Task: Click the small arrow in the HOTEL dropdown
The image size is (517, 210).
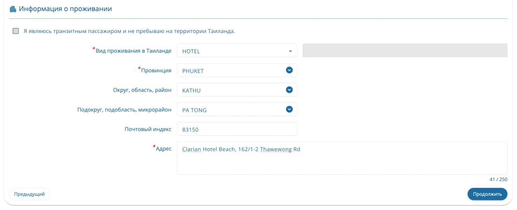Action: pyautogui.click(x=290, y=51)
